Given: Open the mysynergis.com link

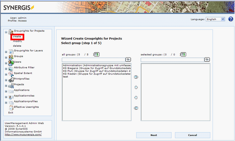Looking at the screenshot, I should [23, 134].
